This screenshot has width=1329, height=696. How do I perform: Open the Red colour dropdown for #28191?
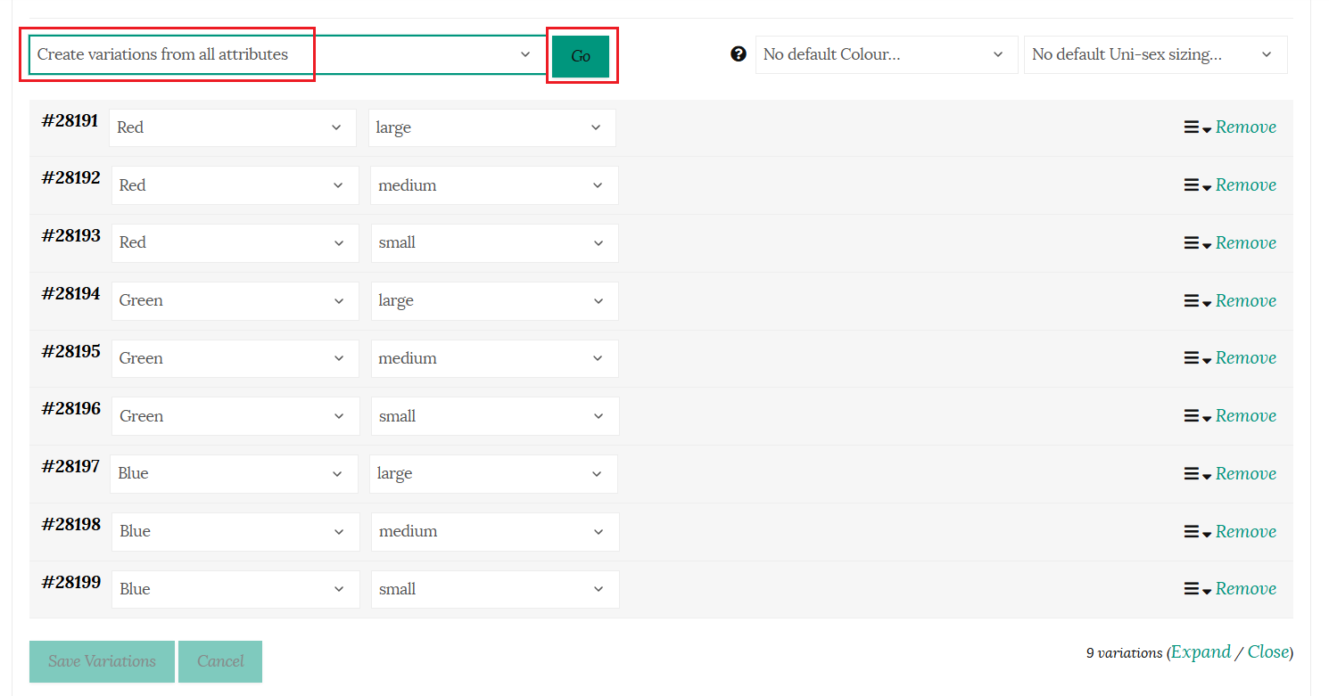(233, 127)
